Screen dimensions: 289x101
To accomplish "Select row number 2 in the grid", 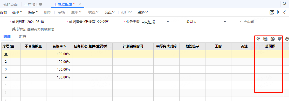I will 6,62.
